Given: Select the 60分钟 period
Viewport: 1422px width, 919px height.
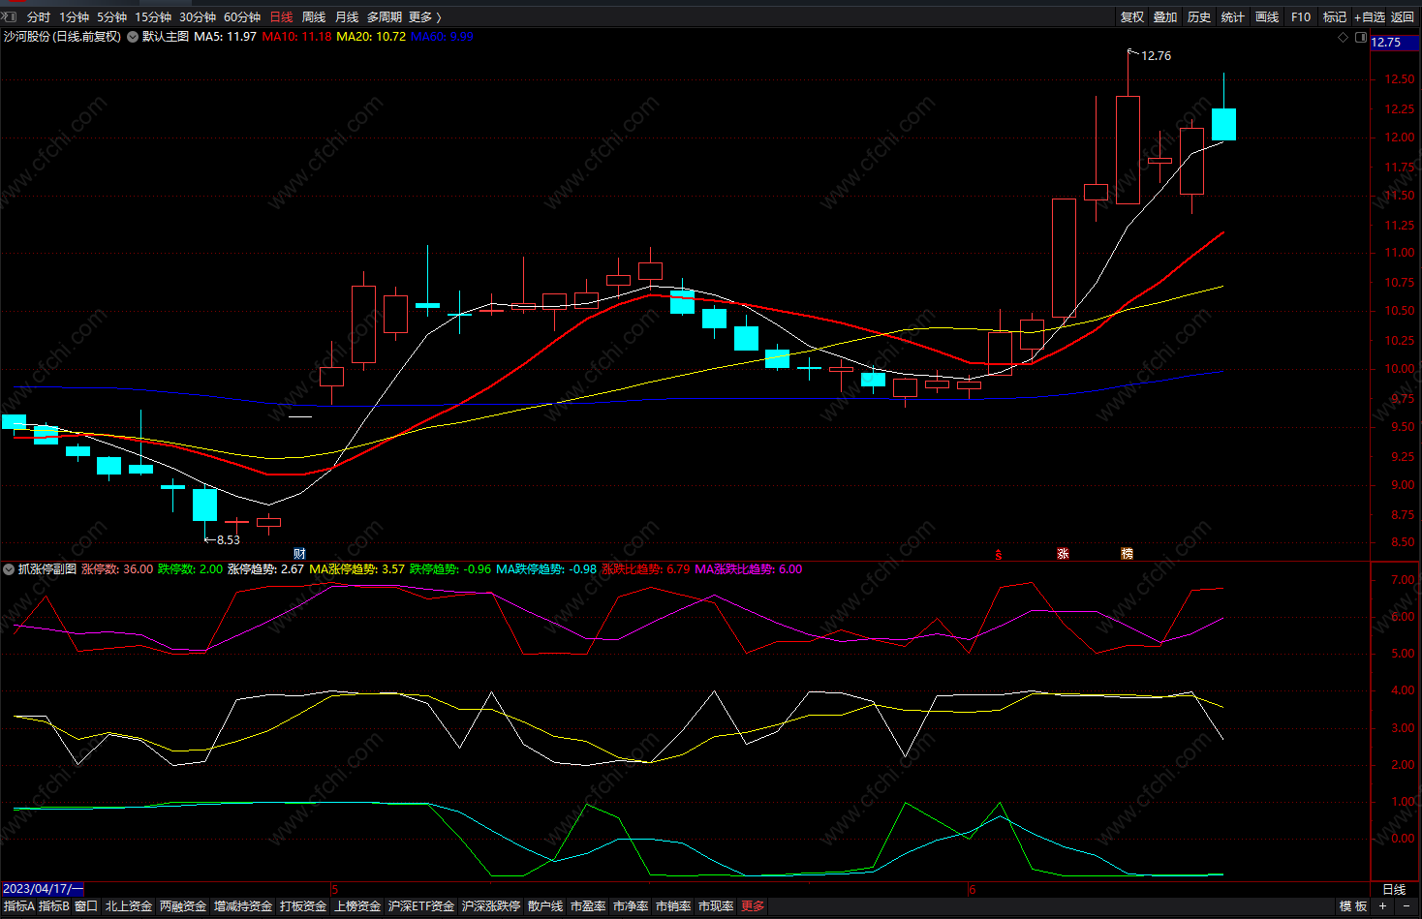Looking at the screenshot, I should tap(242, 17).
